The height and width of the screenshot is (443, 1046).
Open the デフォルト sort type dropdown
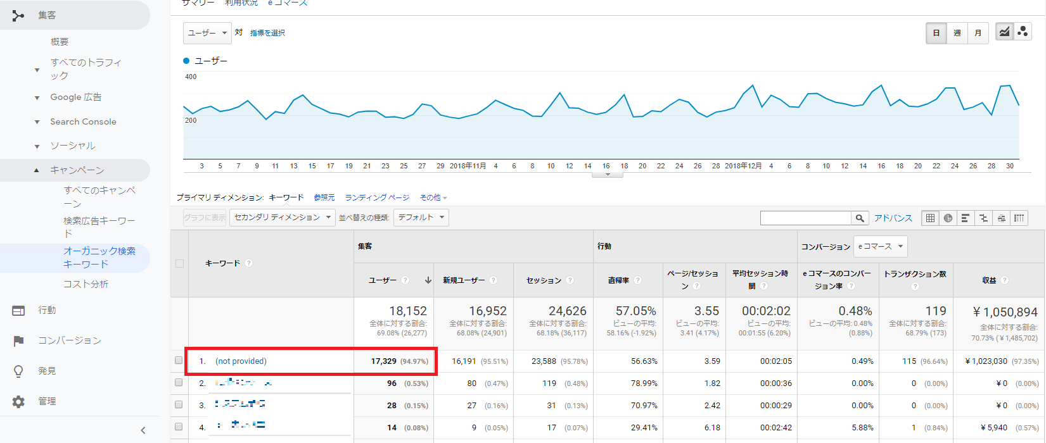(x=421, y=218)
